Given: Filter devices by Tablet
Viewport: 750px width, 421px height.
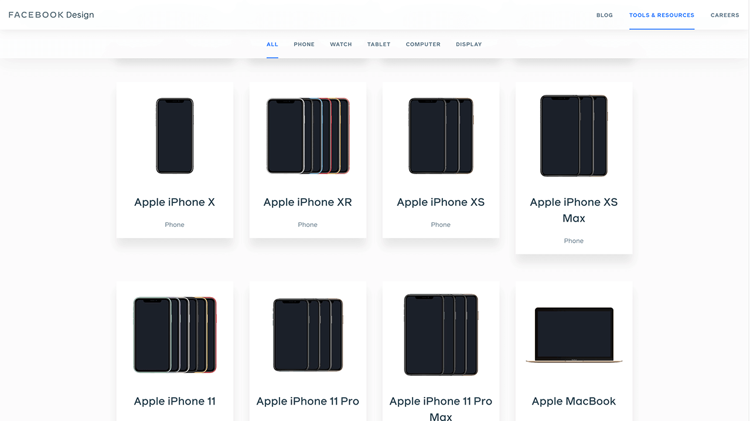Looking at the screenshot, I should coord(379,44).
